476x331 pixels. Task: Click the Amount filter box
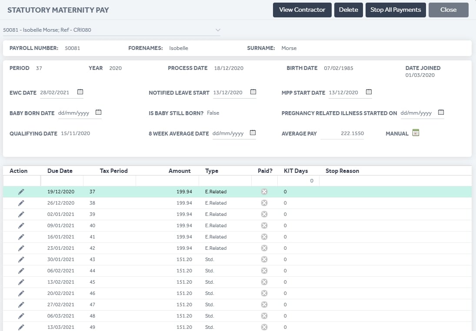pos(167,181)
